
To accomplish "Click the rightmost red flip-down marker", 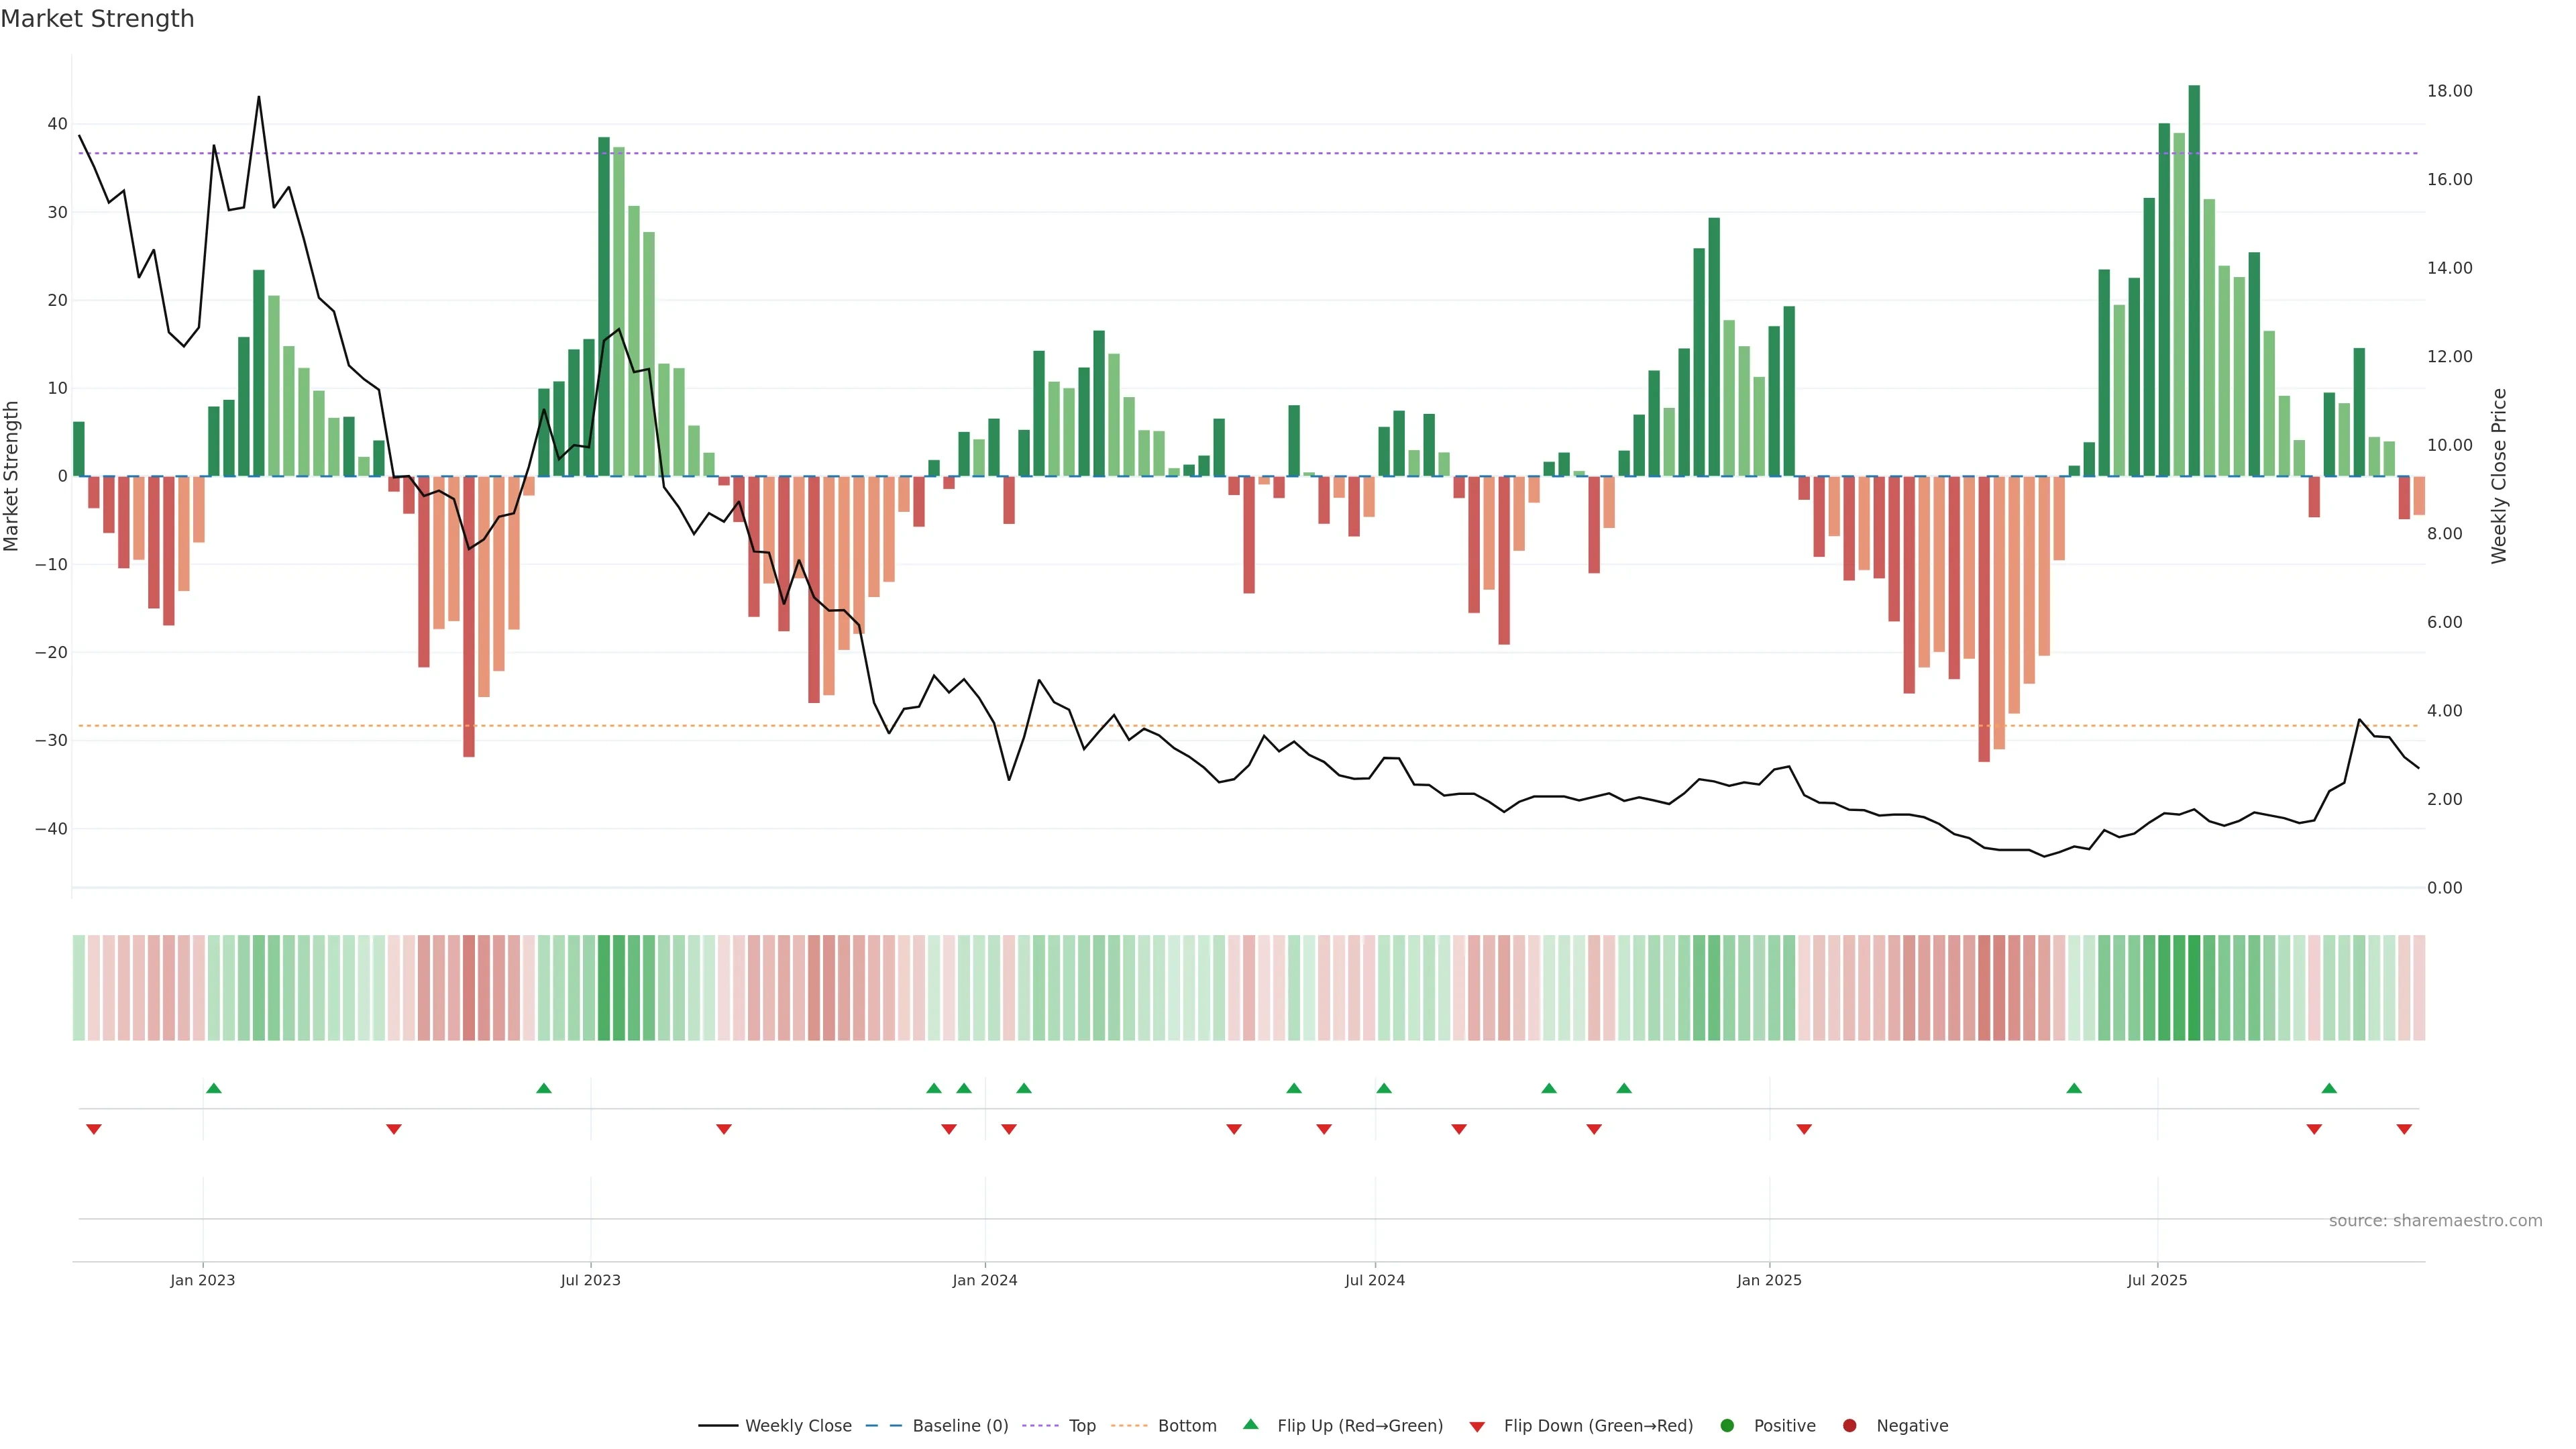I will pos(2404,1129).
